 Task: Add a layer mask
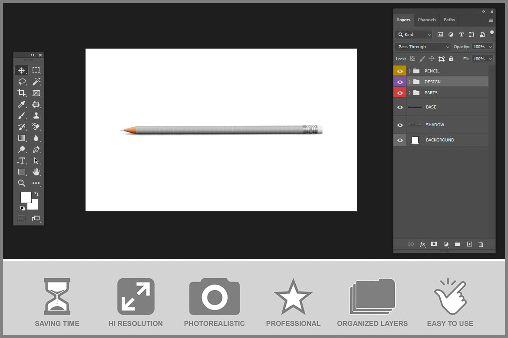pyautogui.click(x=434, y=244)
